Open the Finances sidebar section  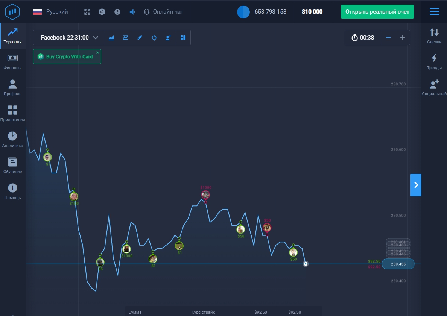[x=12, y=62]
